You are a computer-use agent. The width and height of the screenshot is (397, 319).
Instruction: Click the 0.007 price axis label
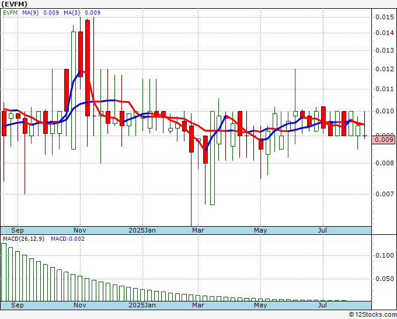[385, 194]
